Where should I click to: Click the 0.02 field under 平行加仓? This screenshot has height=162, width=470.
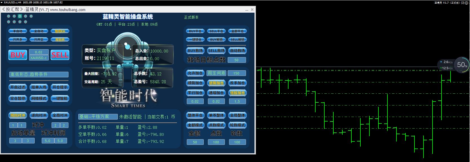(195, 101)
